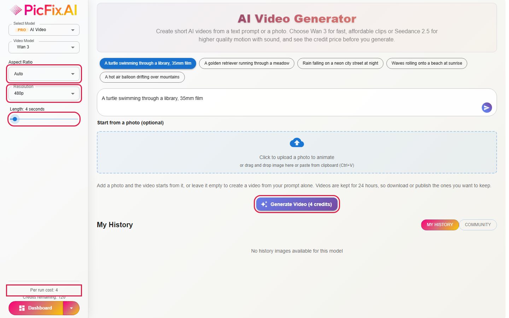Open the Select Model dropdown
509x318 pixels.
click(x=44, y=30)
